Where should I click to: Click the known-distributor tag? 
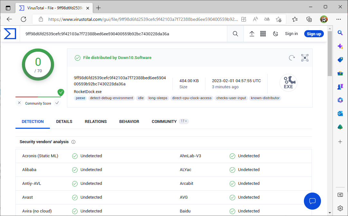click(265, 98)
